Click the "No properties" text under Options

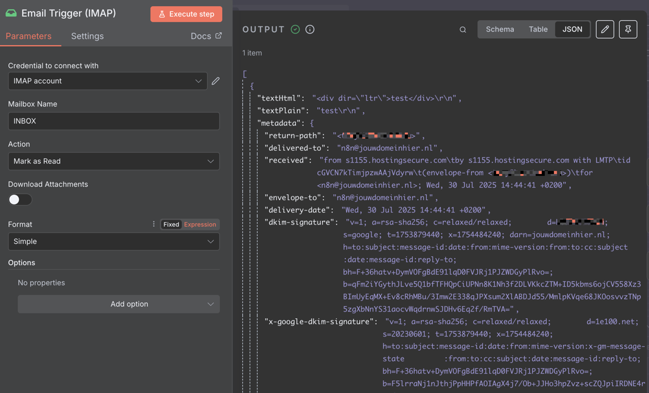(41, 282)
